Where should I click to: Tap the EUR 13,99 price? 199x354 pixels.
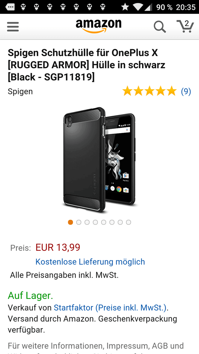click(58, 247)
